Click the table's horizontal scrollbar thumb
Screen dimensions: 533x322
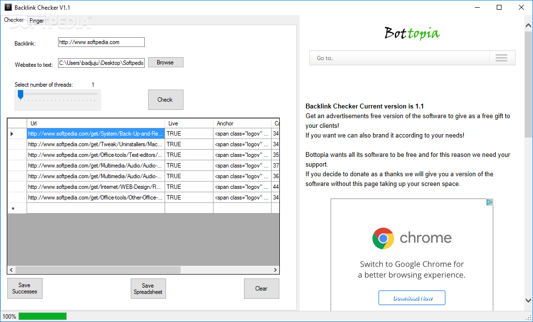98,270
